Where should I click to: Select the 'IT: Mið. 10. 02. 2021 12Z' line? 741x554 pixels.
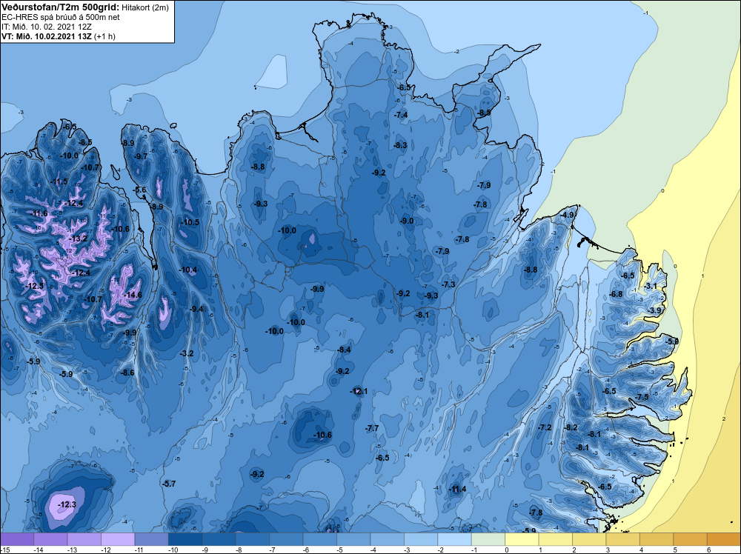point(46,27)
